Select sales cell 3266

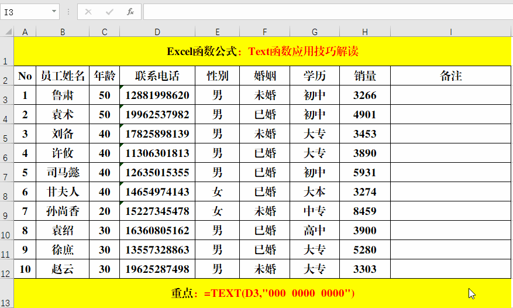(x=365, y=95)
